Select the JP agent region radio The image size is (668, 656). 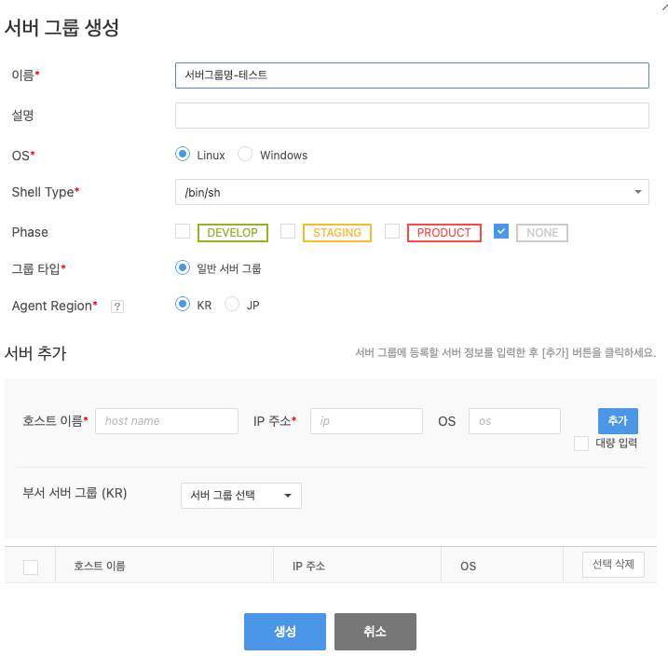(x=232, y=305)
